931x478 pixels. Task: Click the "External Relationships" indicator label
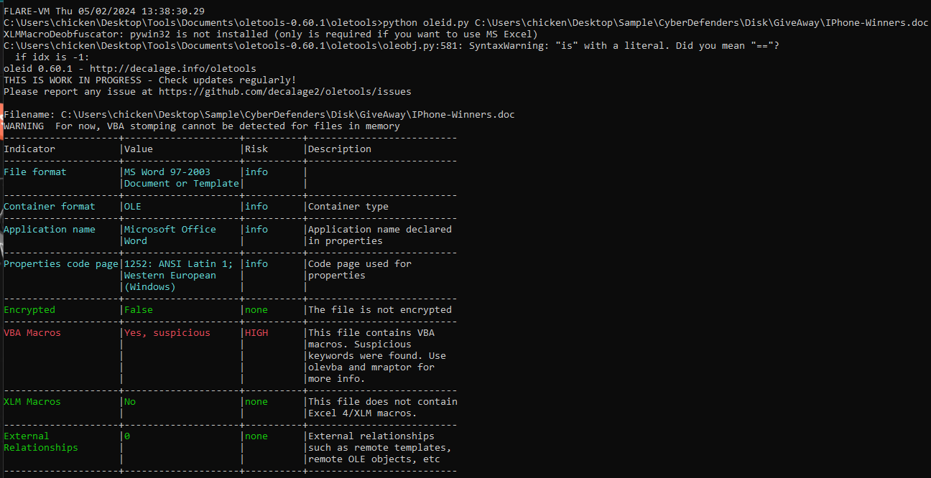tap(40, 441)
